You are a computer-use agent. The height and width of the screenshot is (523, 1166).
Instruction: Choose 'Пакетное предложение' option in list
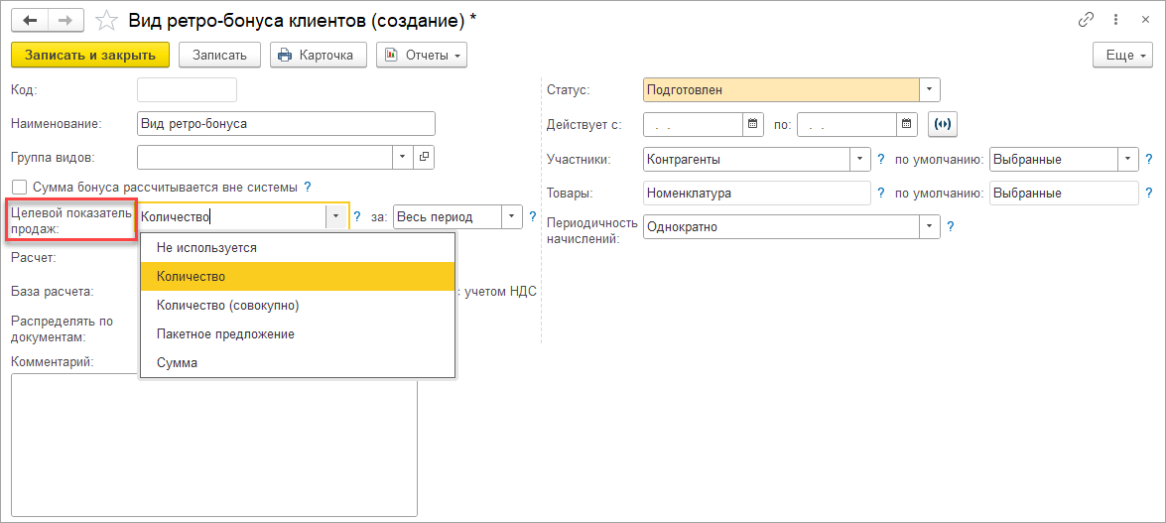pos(225,334)
